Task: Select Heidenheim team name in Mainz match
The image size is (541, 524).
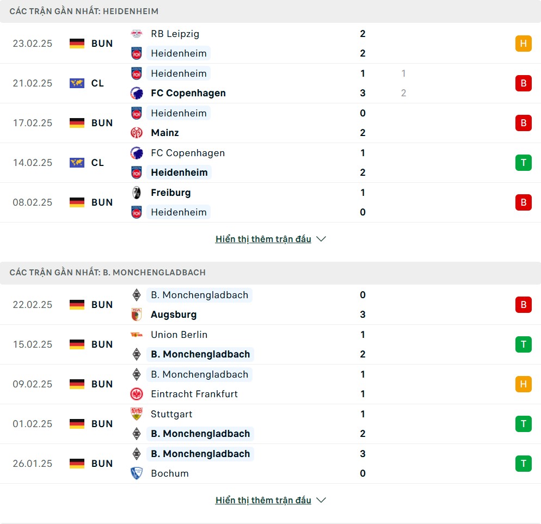Action: click(179, 113)
